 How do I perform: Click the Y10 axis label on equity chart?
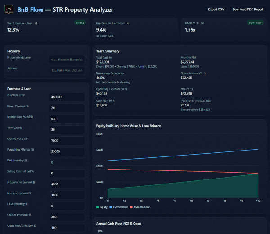point(258,201)
